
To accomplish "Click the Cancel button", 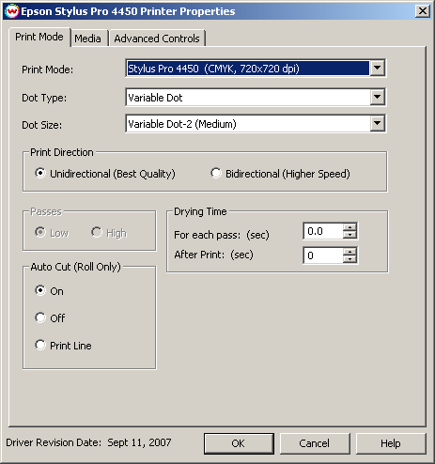I will click(x=315, y=443).
